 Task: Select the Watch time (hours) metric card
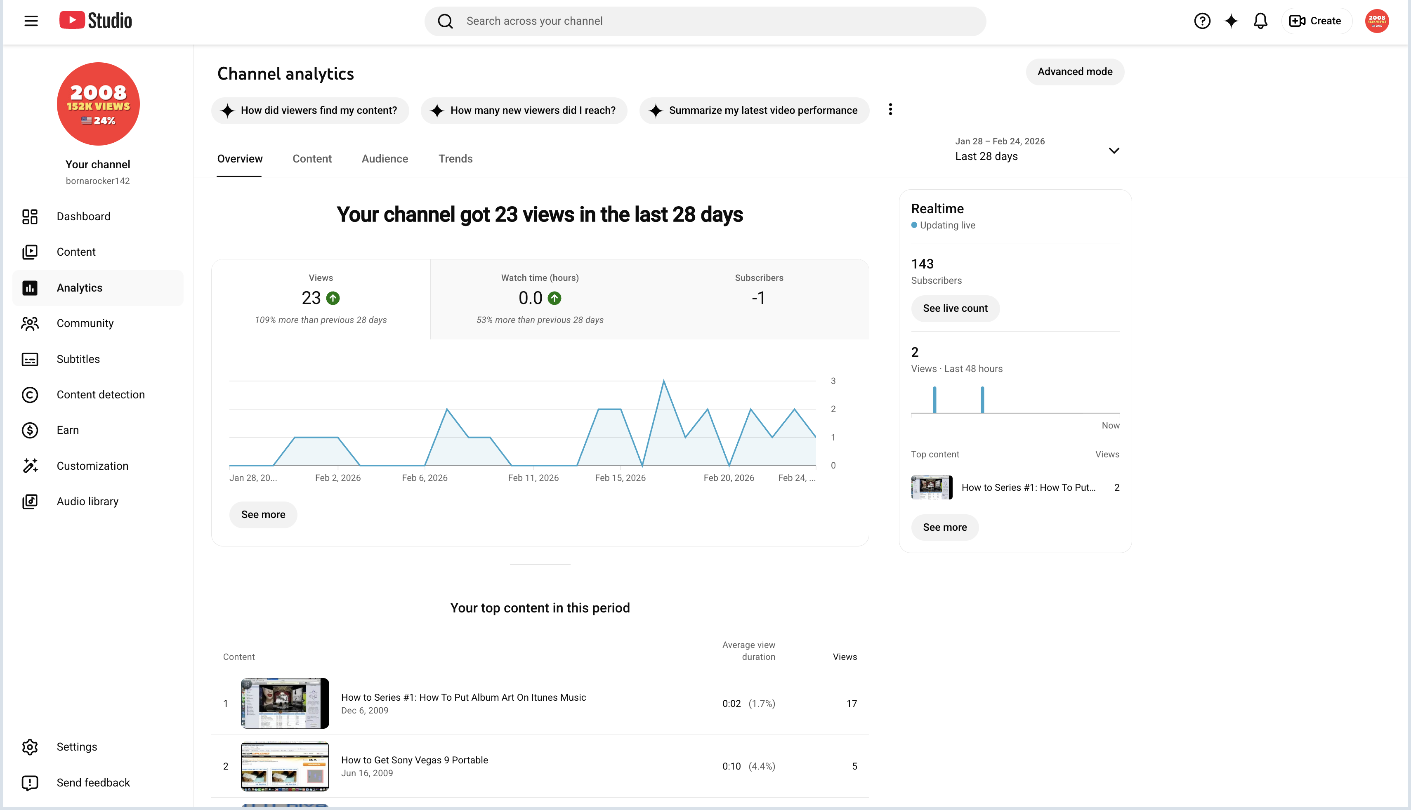pyautogui.click(x=540, y=299)
